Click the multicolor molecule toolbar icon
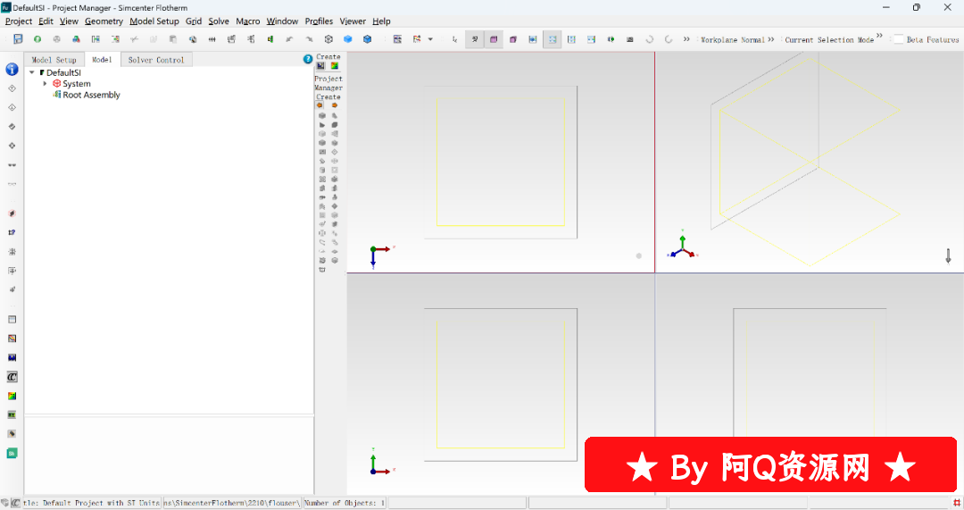This screenshot has width=964, height=510. [x=76, y=38]
